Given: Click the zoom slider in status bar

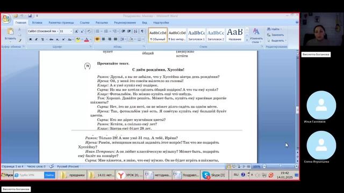Looking at the screenshot, I should pyautogui.click(x=280, y=166).
